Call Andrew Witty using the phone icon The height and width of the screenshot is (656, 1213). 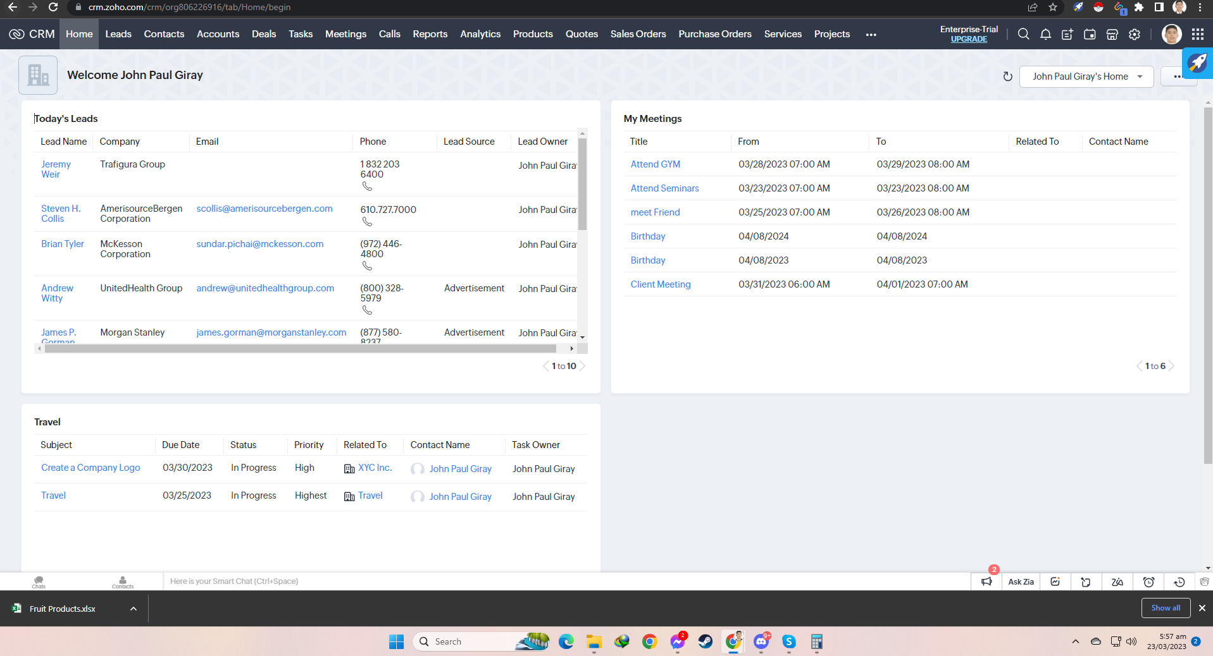[367, 310]
